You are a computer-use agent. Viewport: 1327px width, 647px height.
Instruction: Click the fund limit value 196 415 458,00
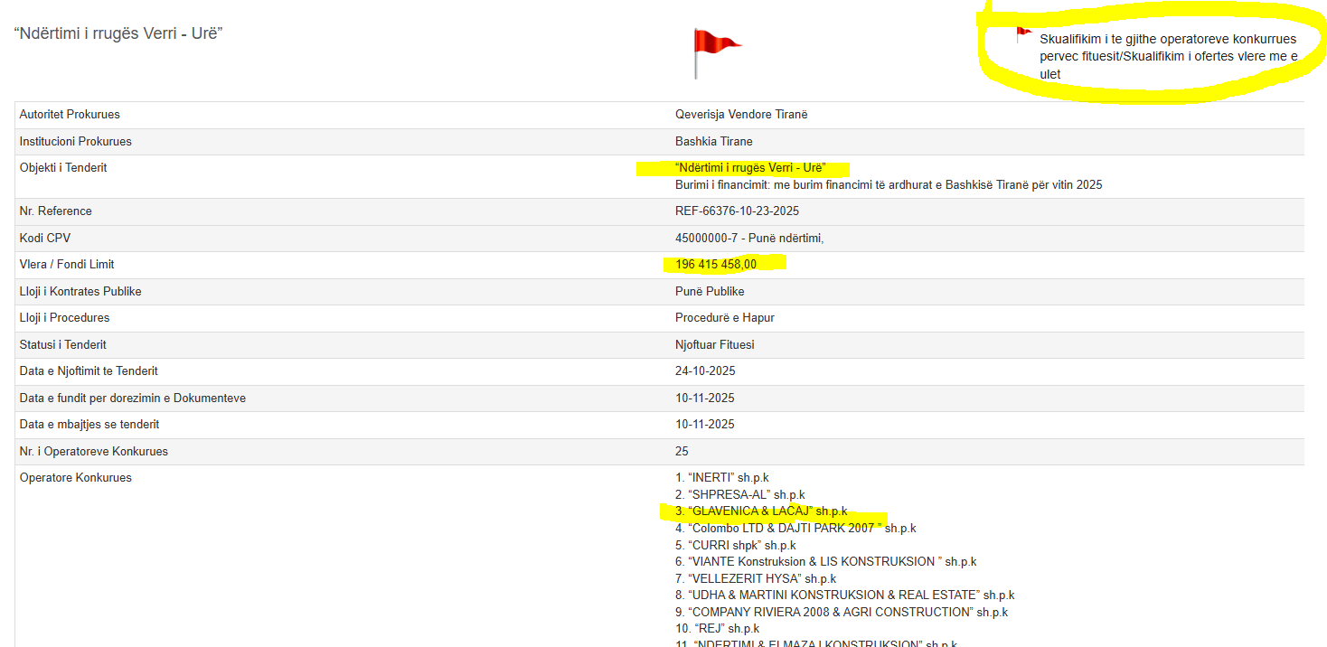pos(715,265)
